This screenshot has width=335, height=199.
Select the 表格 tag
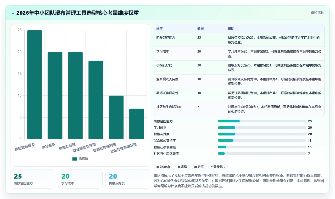pos(182,167)
